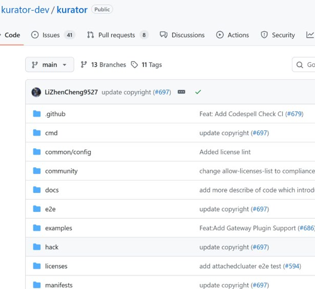Viewport: 315px width, 289px height.
Task: Click the folder icon for examples
Action: 37,228
